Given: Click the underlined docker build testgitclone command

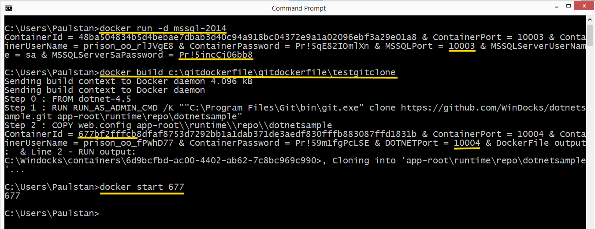Looking at the screenshot, I should coord(248,73).
